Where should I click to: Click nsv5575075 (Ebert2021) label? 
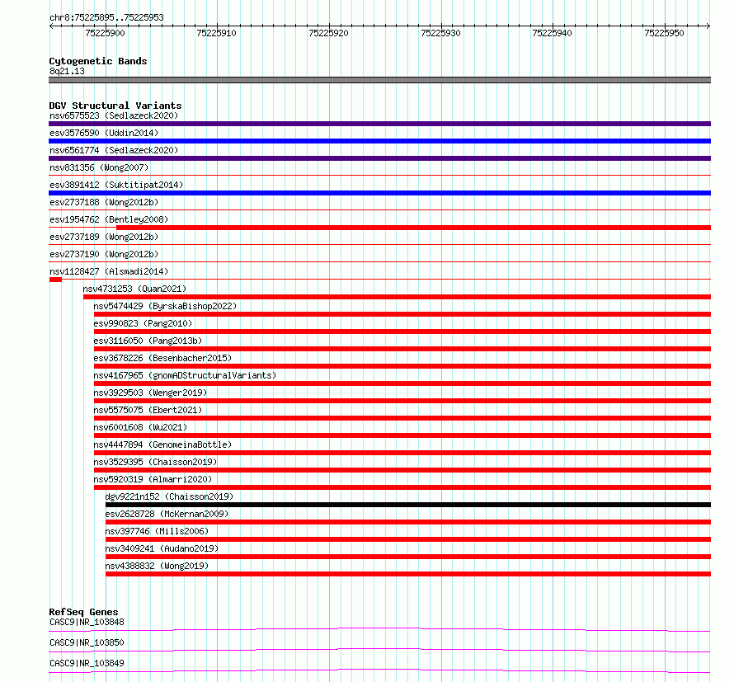pos(148,410)
